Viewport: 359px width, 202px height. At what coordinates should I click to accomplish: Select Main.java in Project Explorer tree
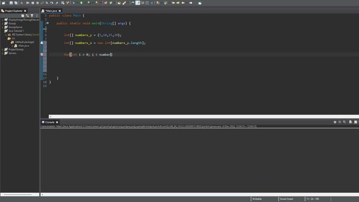pos(24,46)
